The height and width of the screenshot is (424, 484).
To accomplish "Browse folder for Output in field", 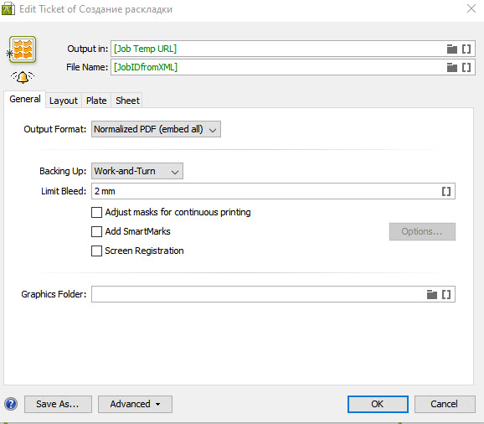I will pyautogui.click(x=452, y=49).
